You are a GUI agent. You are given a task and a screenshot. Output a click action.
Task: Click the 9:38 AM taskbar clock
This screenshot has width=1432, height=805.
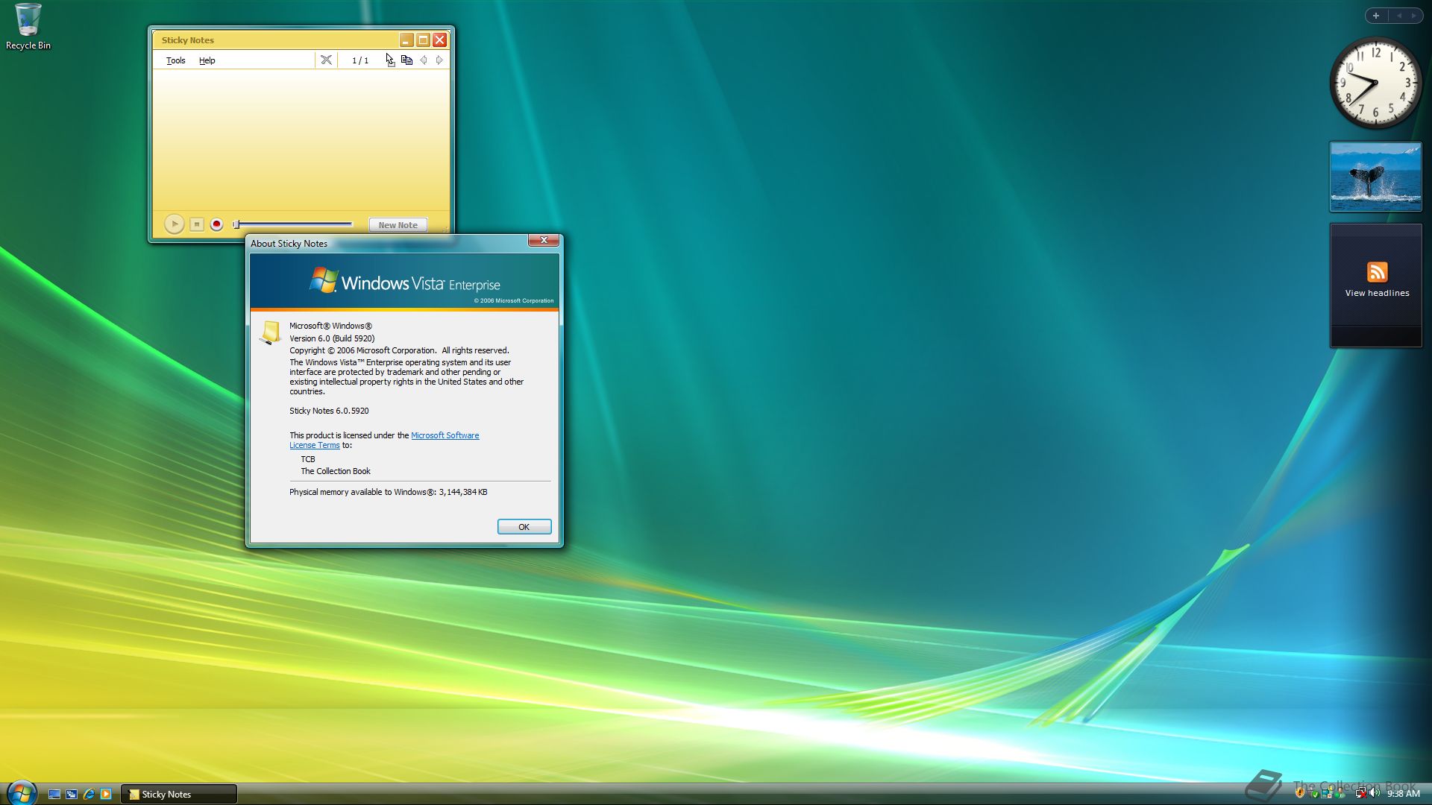(1403, 794)
